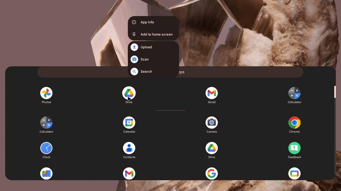341x191 pixels.
Task: Launch the Clock app
Action: (46, 148)
